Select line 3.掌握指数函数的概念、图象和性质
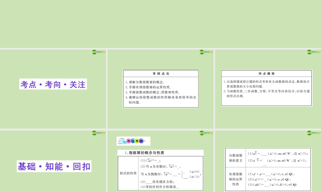The height and width of the screenshot is (192, 321). (152, 92)
